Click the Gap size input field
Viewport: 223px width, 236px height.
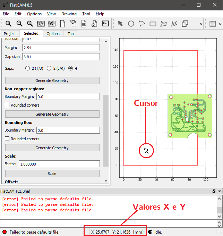(x=61, y=57)
